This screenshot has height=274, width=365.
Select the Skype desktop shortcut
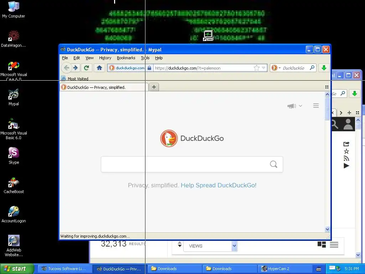(14, 156)
